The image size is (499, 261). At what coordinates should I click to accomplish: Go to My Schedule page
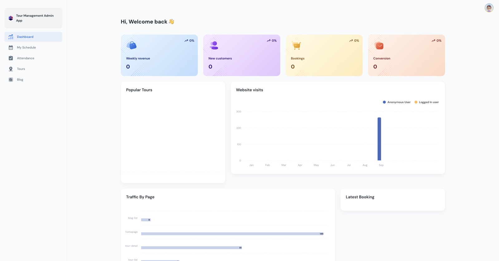33,47
